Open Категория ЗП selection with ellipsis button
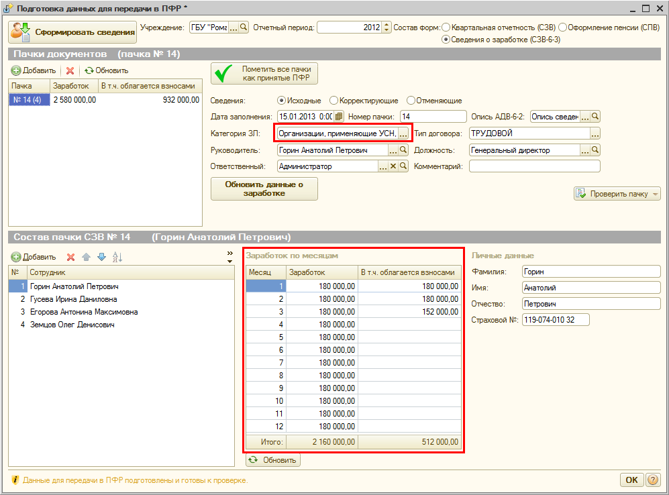Screen dimensions: 669x495 click(x=403, y=133)
